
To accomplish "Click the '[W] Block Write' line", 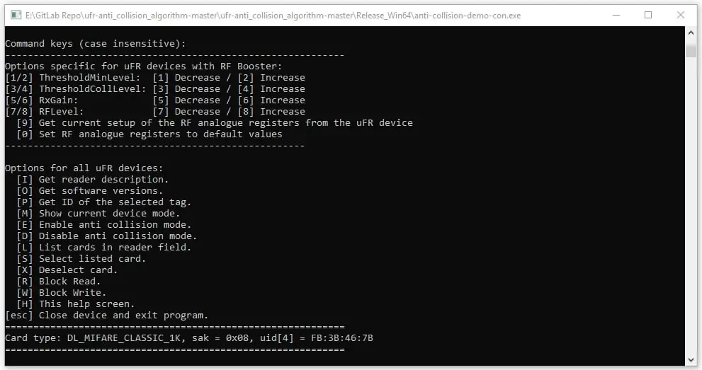I will (62, 293).
